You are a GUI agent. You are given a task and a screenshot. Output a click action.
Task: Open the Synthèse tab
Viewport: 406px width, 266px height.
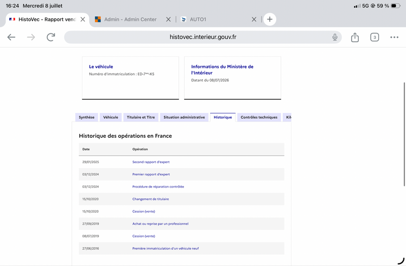point(86,118)
